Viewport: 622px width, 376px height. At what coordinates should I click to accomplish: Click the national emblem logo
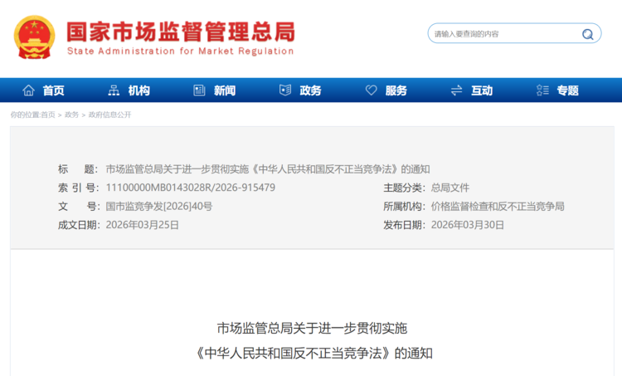(x=34, y=38)
